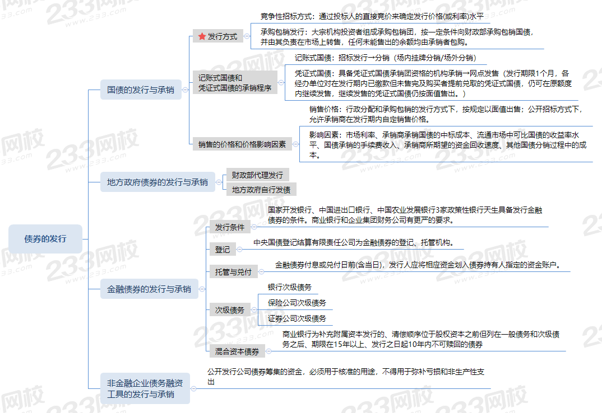Viewport: 602px width, 413px height.
Task: Click the 国家开发银行 policy banks text
Action: pos(405,215)
